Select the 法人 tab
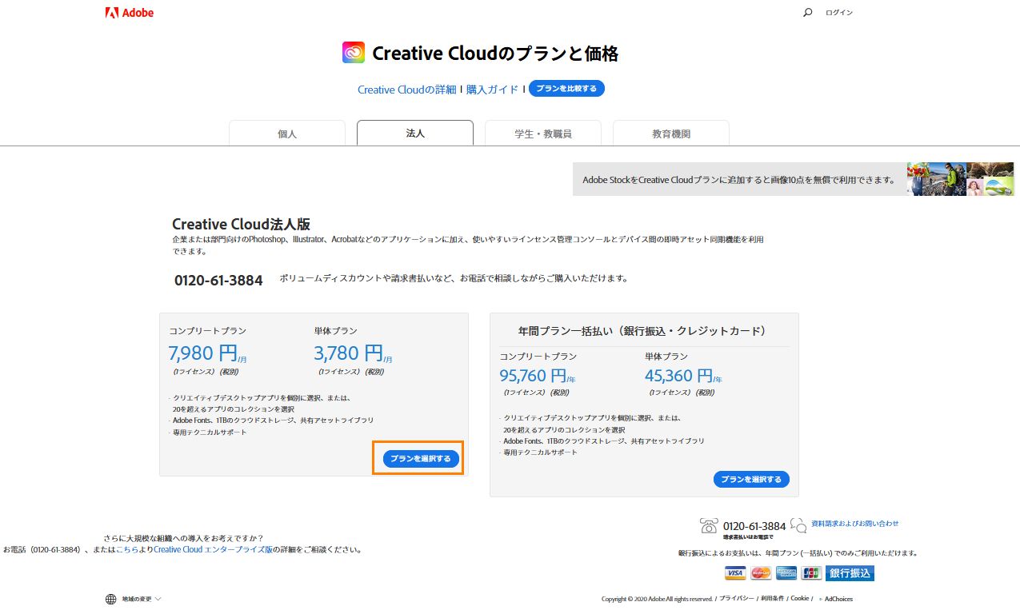1020x610 pixels. click(x=415, y=133)
